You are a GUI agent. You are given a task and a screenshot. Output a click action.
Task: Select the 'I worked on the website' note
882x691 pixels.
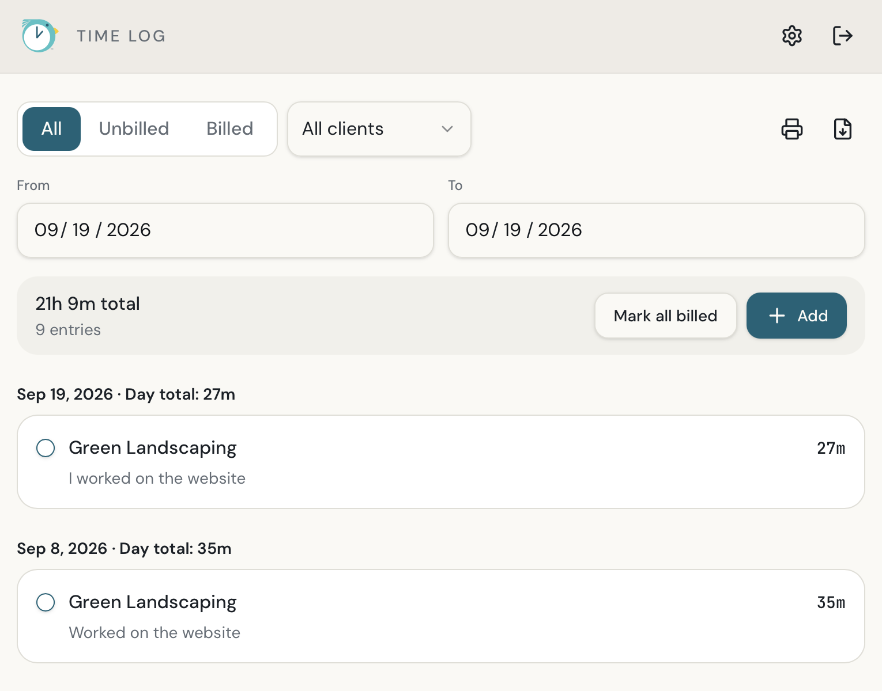pyautogui.click(x=157, y=479)
